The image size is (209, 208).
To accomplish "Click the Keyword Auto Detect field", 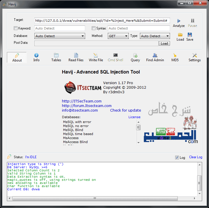I will [x=60, y=28].
